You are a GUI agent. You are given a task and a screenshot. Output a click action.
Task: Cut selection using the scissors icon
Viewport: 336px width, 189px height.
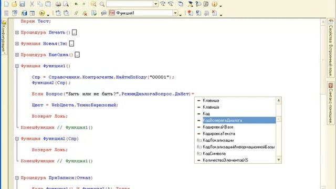click(31, 4)
